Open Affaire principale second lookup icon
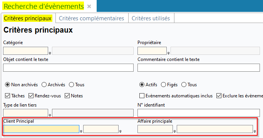Screen dimensions: 263x138 pyautogui.click(x=255, y=131)
